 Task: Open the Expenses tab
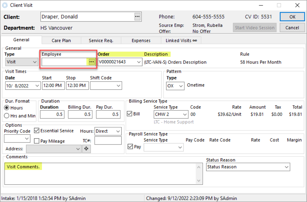141,40
